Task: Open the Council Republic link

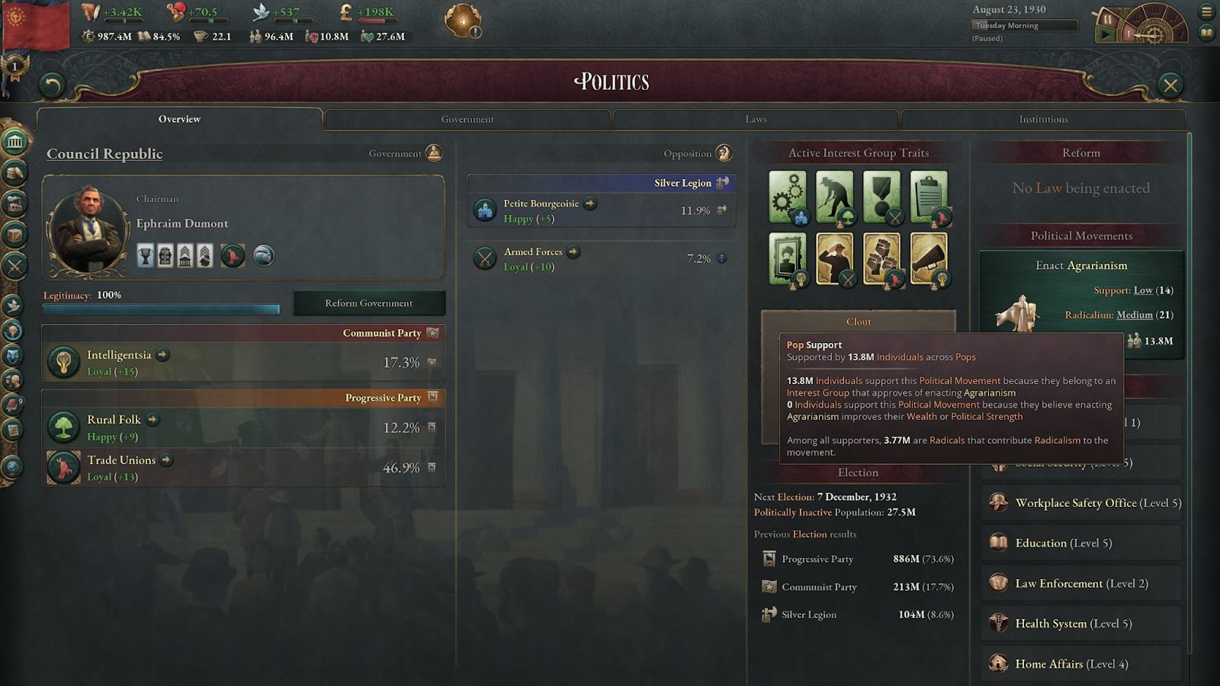Action: (x=104, y=153)
